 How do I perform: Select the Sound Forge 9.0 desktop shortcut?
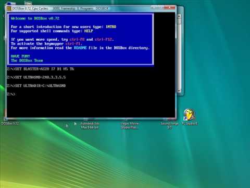(x=169, y=125)
